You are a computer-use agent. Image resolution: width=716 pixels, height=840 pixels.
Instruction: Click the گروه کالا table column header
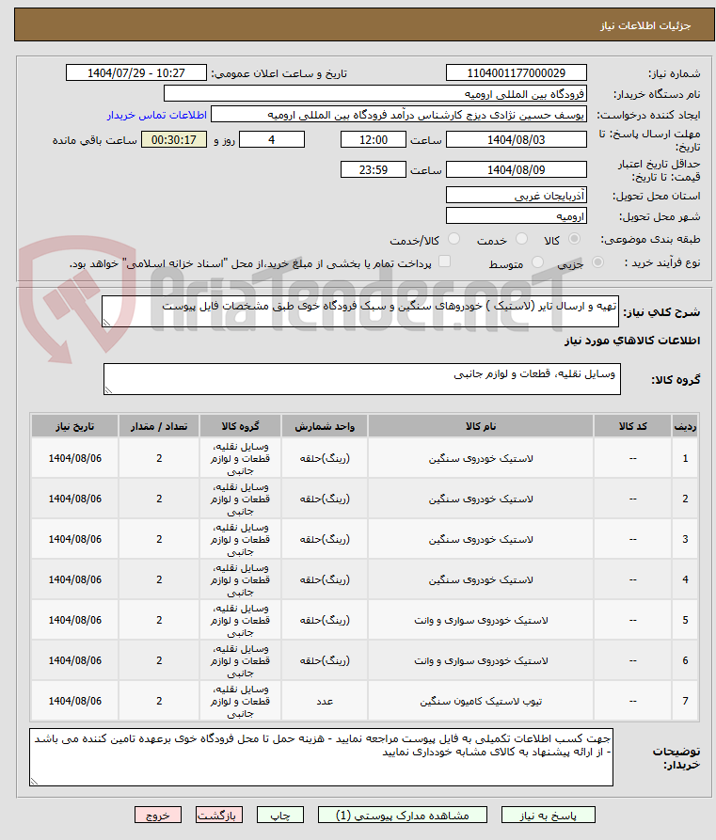click(240, 426)
